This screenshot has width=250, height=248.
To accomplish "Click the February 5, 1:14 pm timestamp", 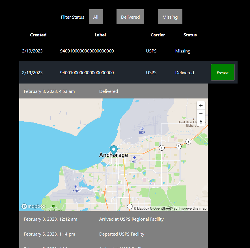I will pos(49,234).
